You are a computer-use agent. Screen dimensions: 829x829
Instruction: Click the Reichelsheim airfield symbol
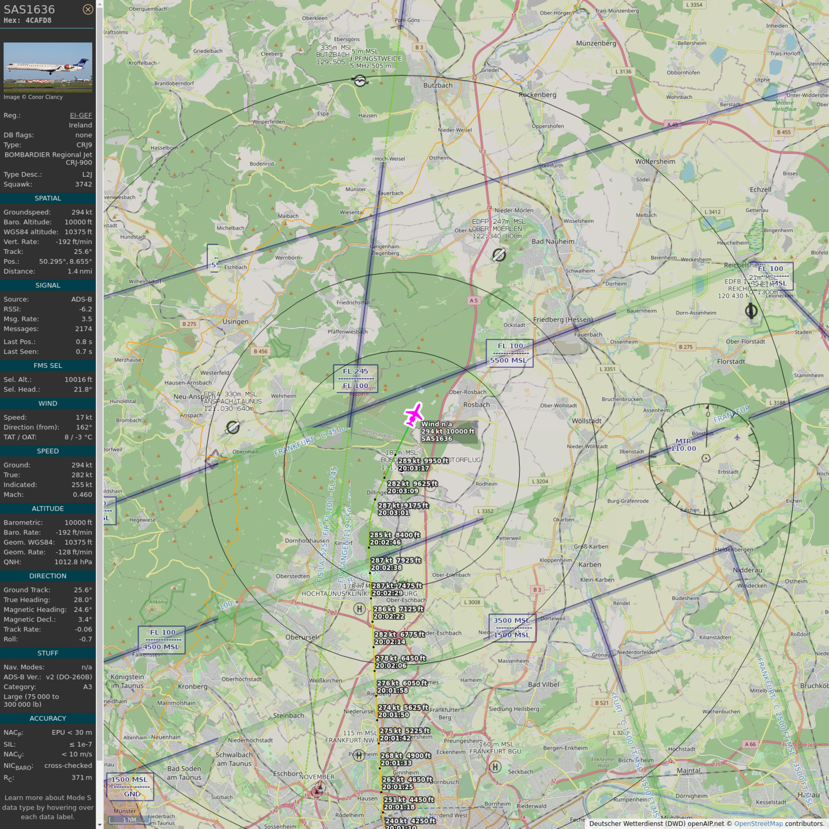751,311
